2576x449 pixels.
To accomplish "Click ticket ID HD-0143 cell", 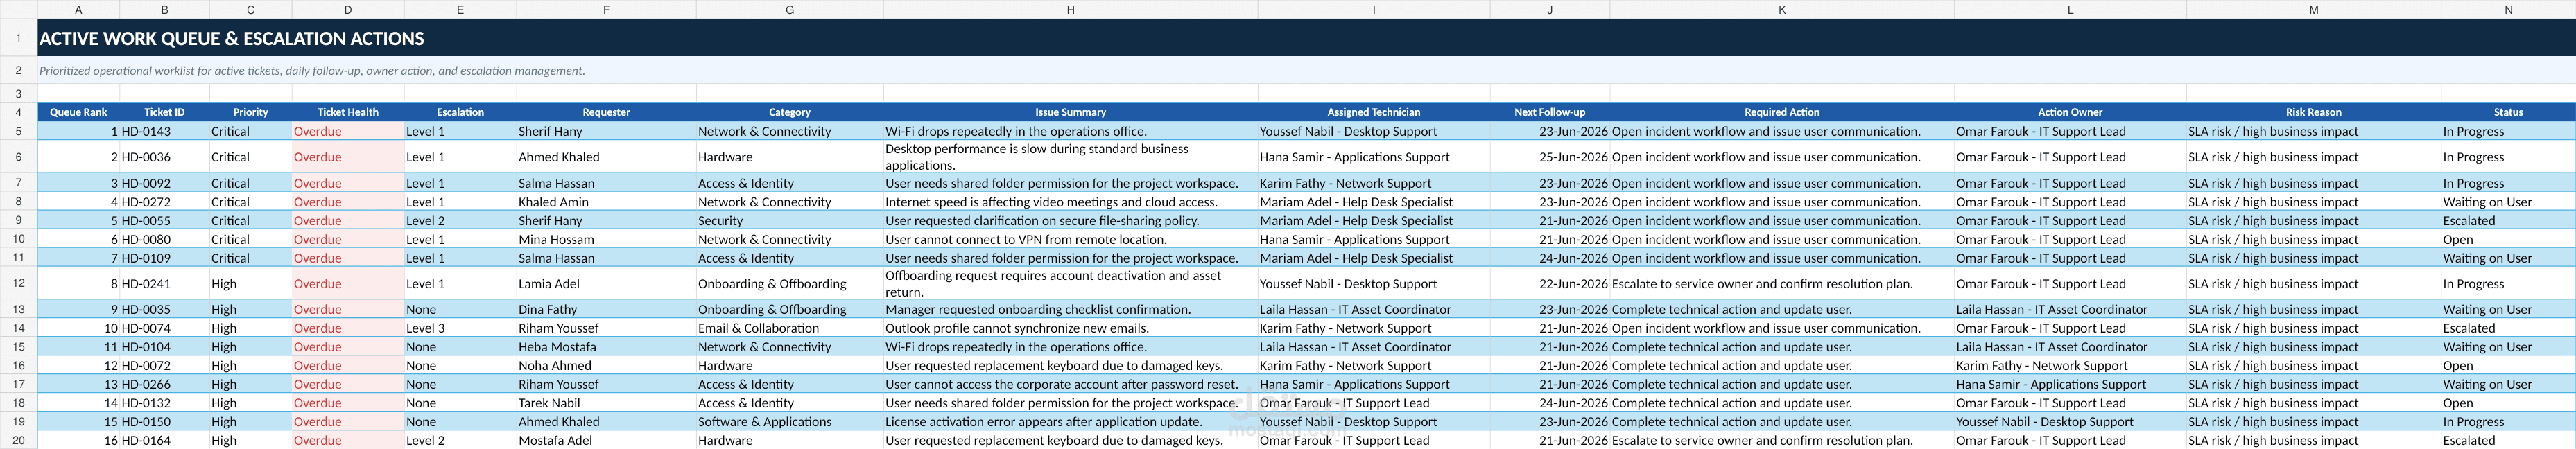I will pos(164,131).
